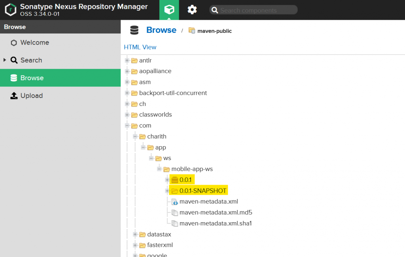This screenshot has height=257, width=405.
Task: Expand the classworlds folder
Action: click(x=127, y=115)
